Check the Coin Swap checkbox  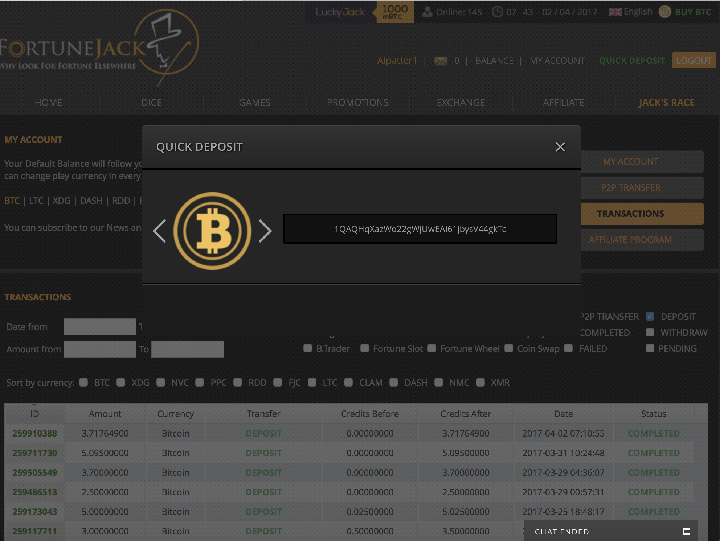(x=509, y=348)
